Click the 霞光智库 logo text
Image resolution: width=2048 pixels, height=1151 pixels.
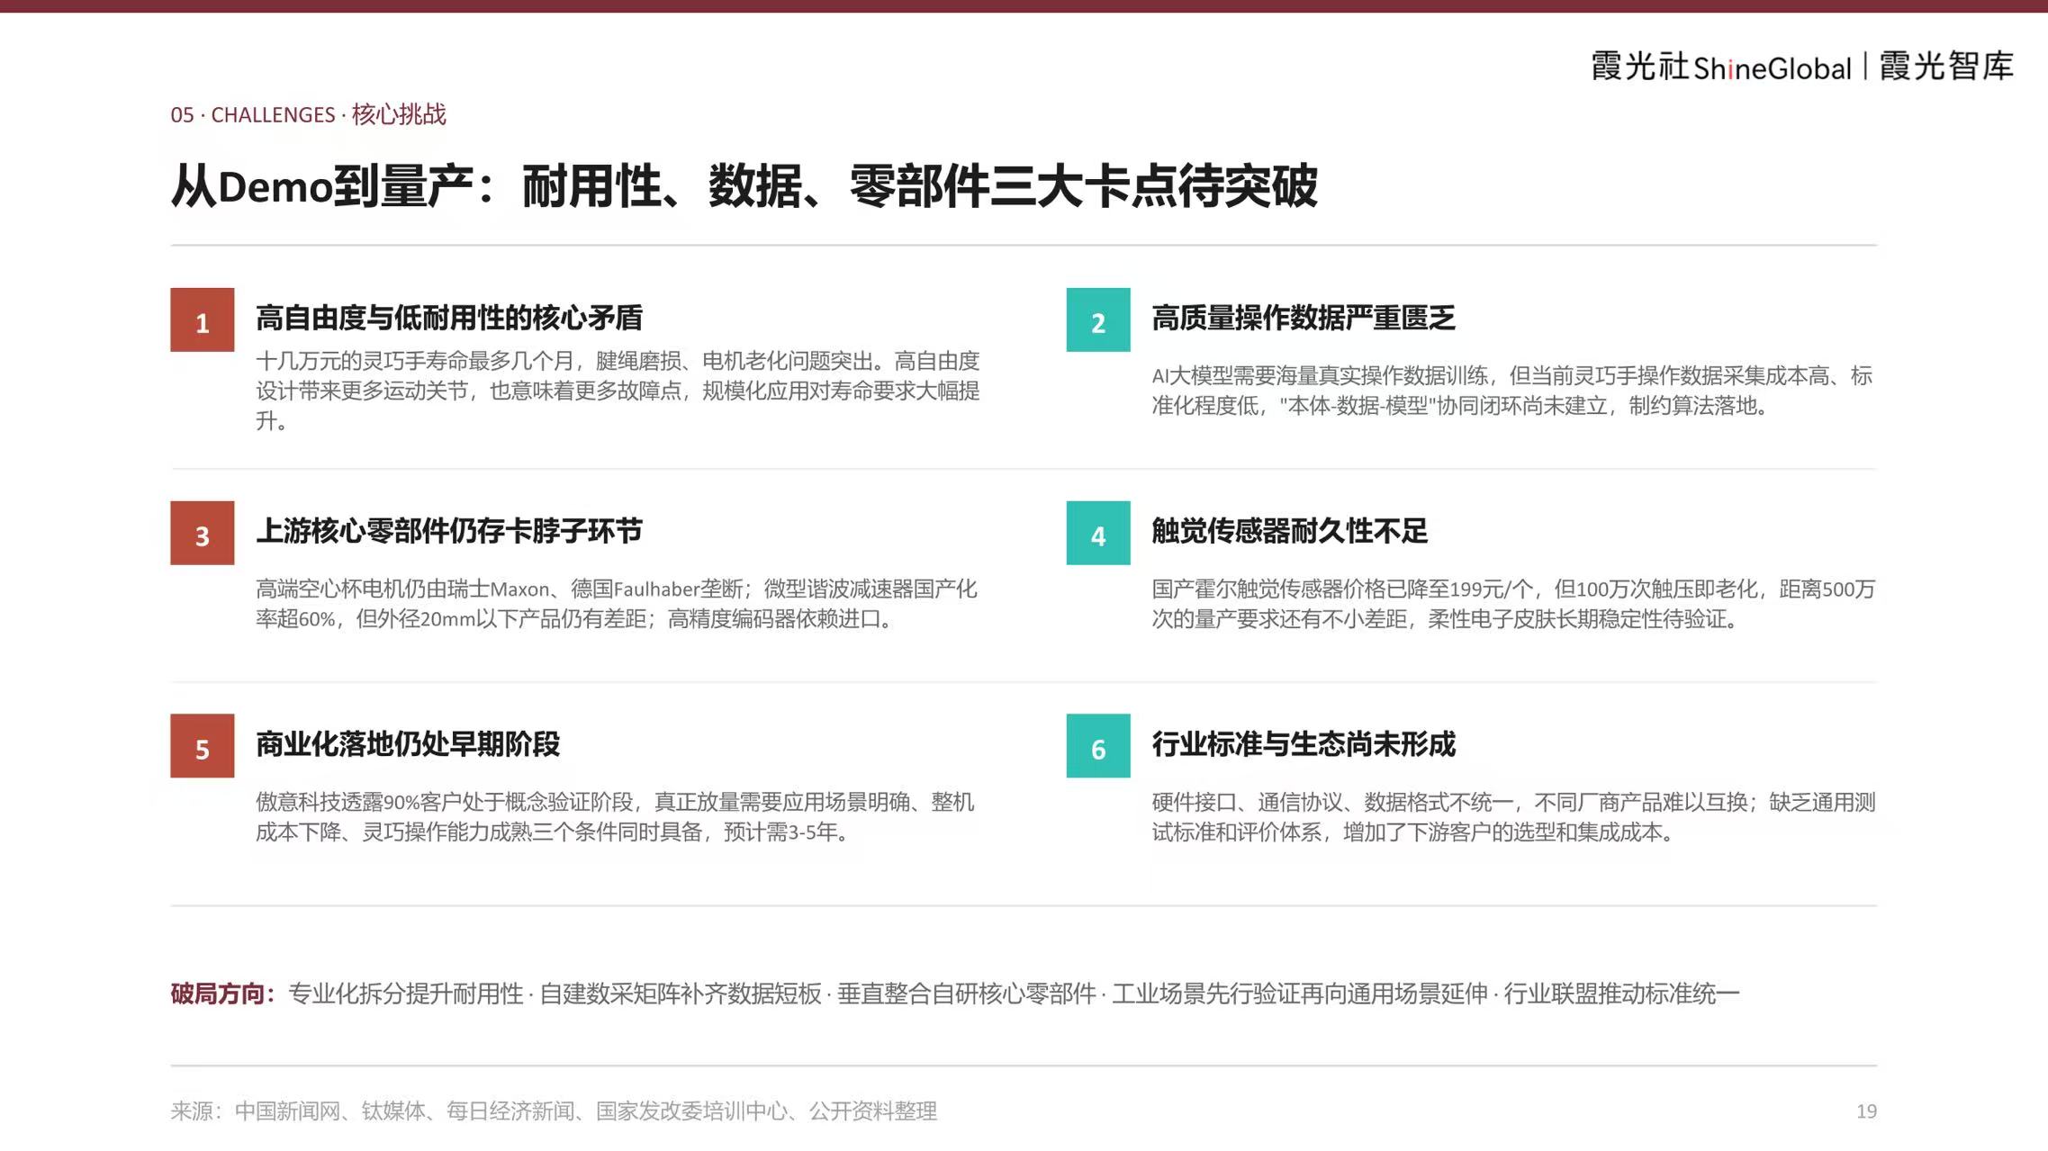coord(1946,66)
